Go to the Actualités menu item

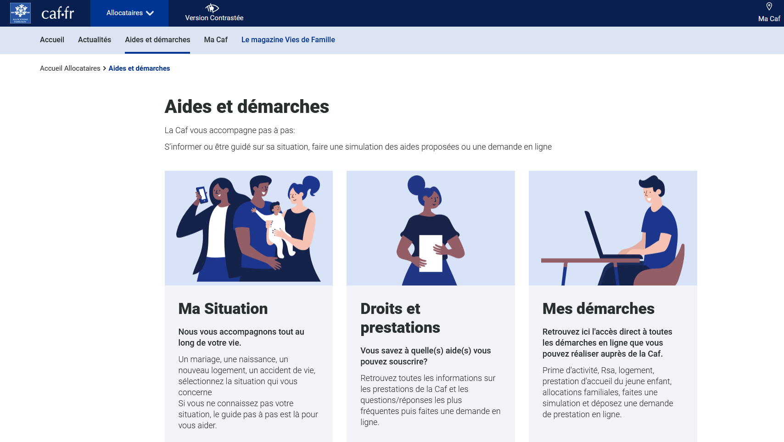pos(95,40)
